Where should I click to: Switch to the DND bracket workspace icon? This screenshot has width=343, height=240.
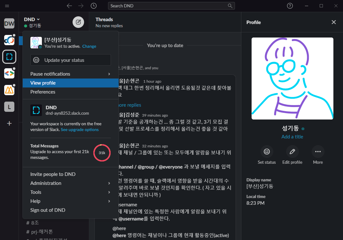9,57
